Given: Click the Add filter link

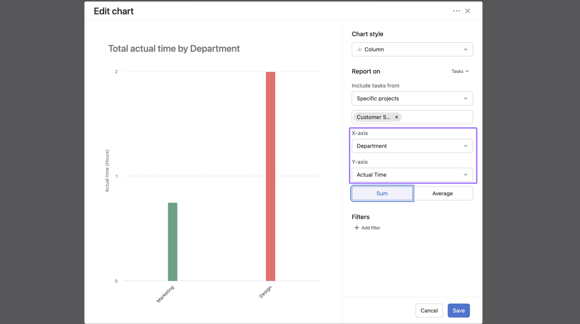Looking at the screenshot, I should [x=370, y=228].
